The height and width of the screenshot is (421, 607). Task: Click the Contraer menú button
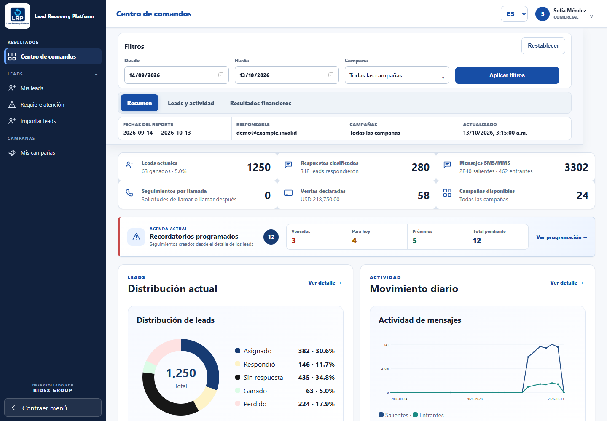coord(53,408)
